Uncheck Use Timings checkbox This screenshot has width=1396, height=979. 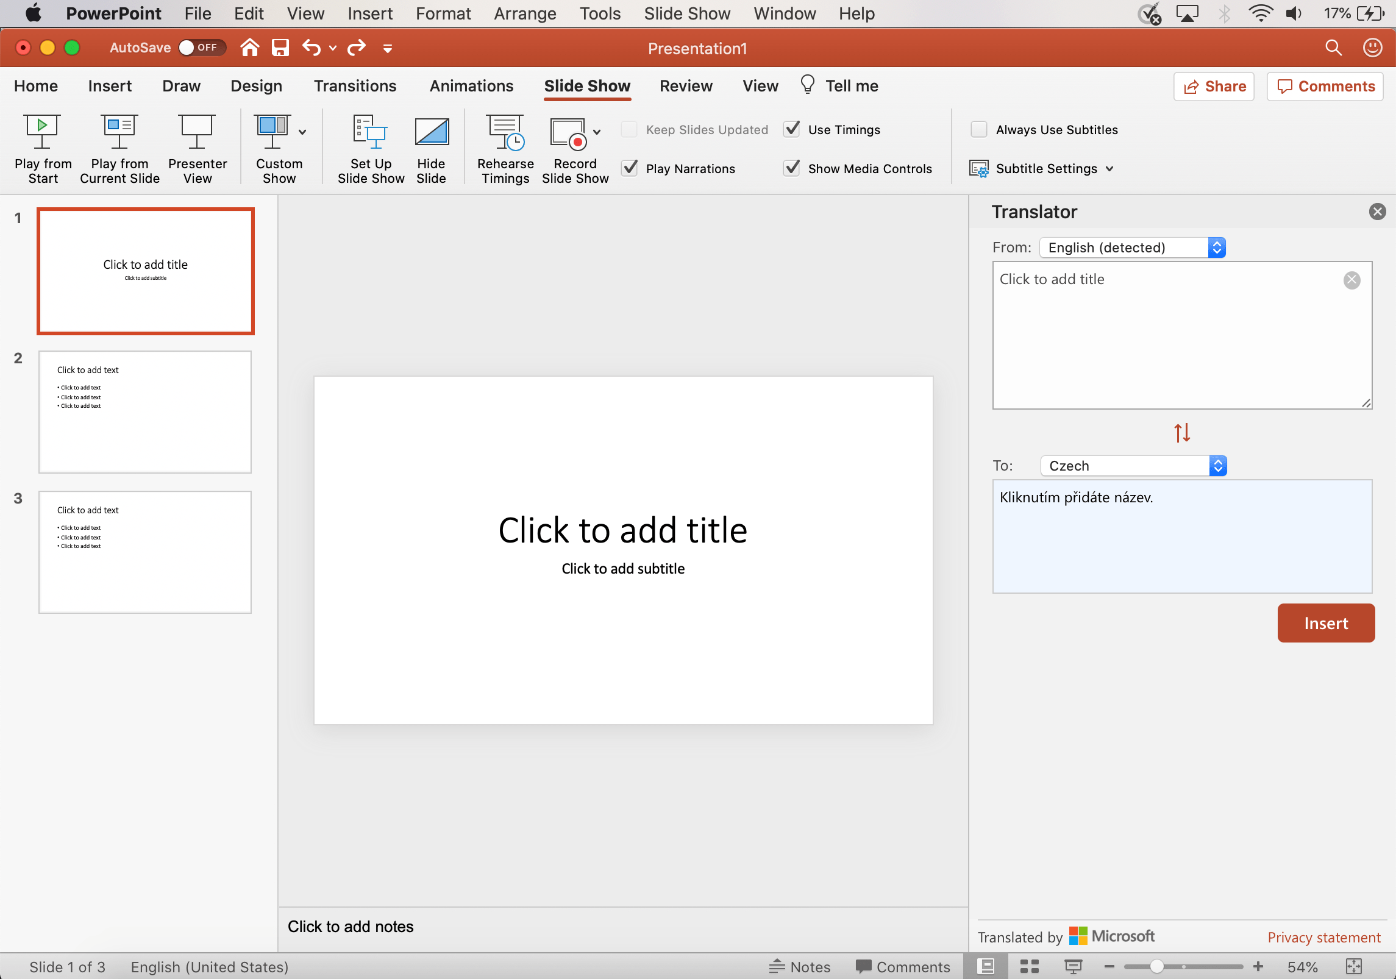(792, 129)
